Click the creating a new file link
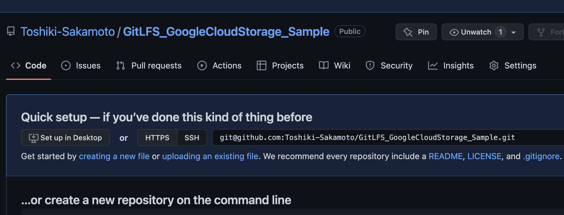This screenshot has height=215, width=564. point(114,156)
